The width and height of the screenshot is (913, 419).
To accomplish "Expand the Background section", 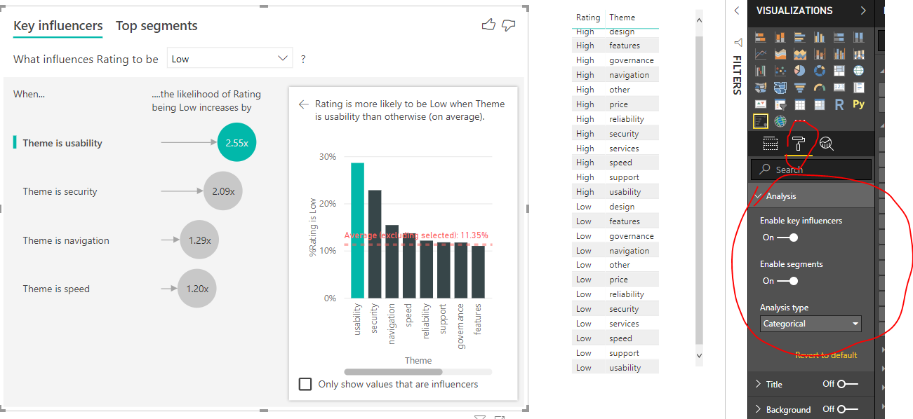I will point(758,409).
